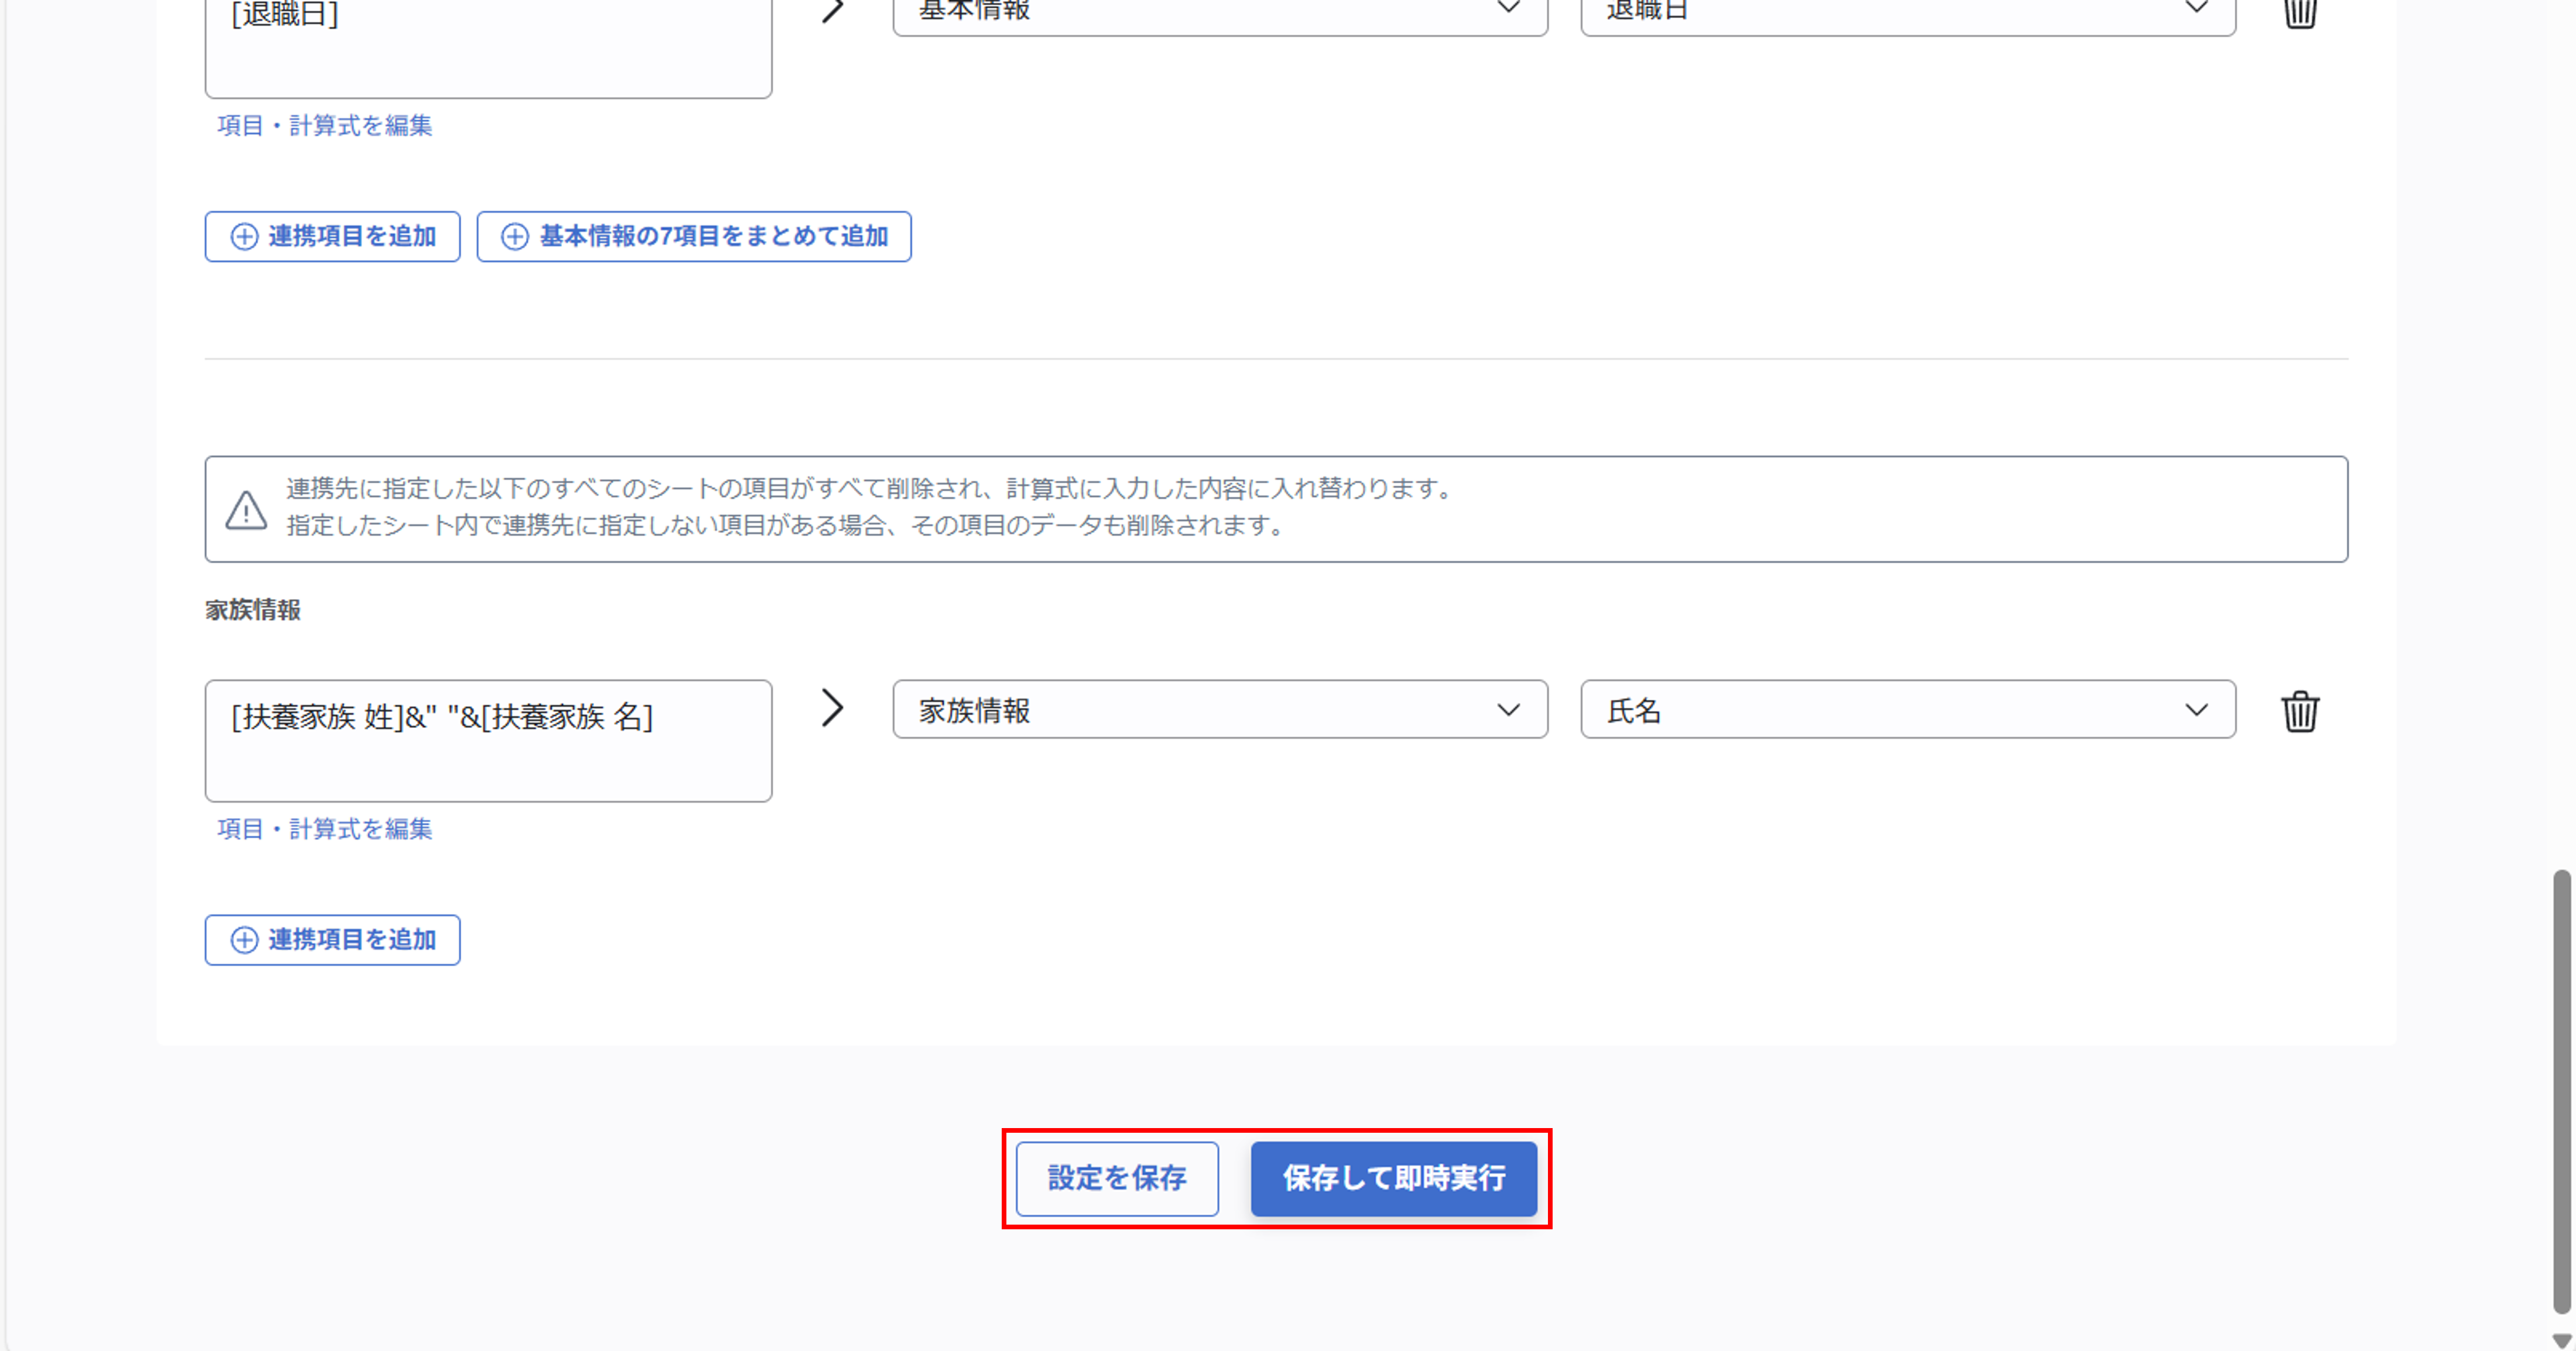This screenshot has width=2576, height=1351.
Task: Click the 設定を保存 button
Action: pos(1117,1179)
